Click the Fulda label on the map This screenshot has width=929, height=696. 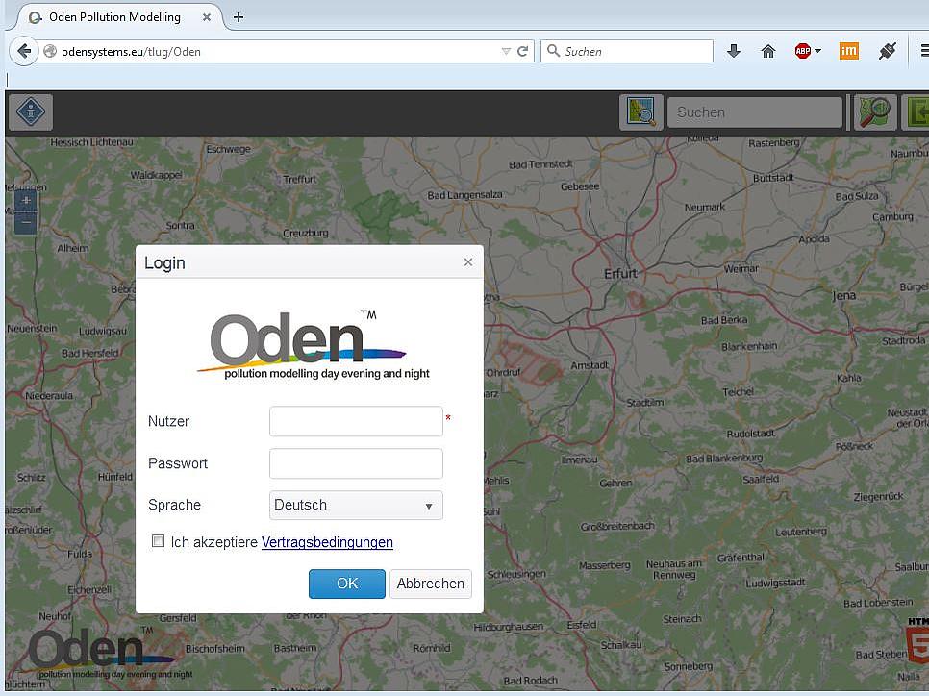80,554
